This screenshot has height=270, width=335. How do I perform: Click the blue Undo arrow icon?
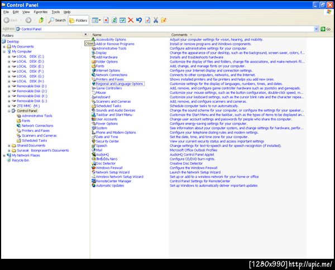pyautogui.click(x=139, y=20)
